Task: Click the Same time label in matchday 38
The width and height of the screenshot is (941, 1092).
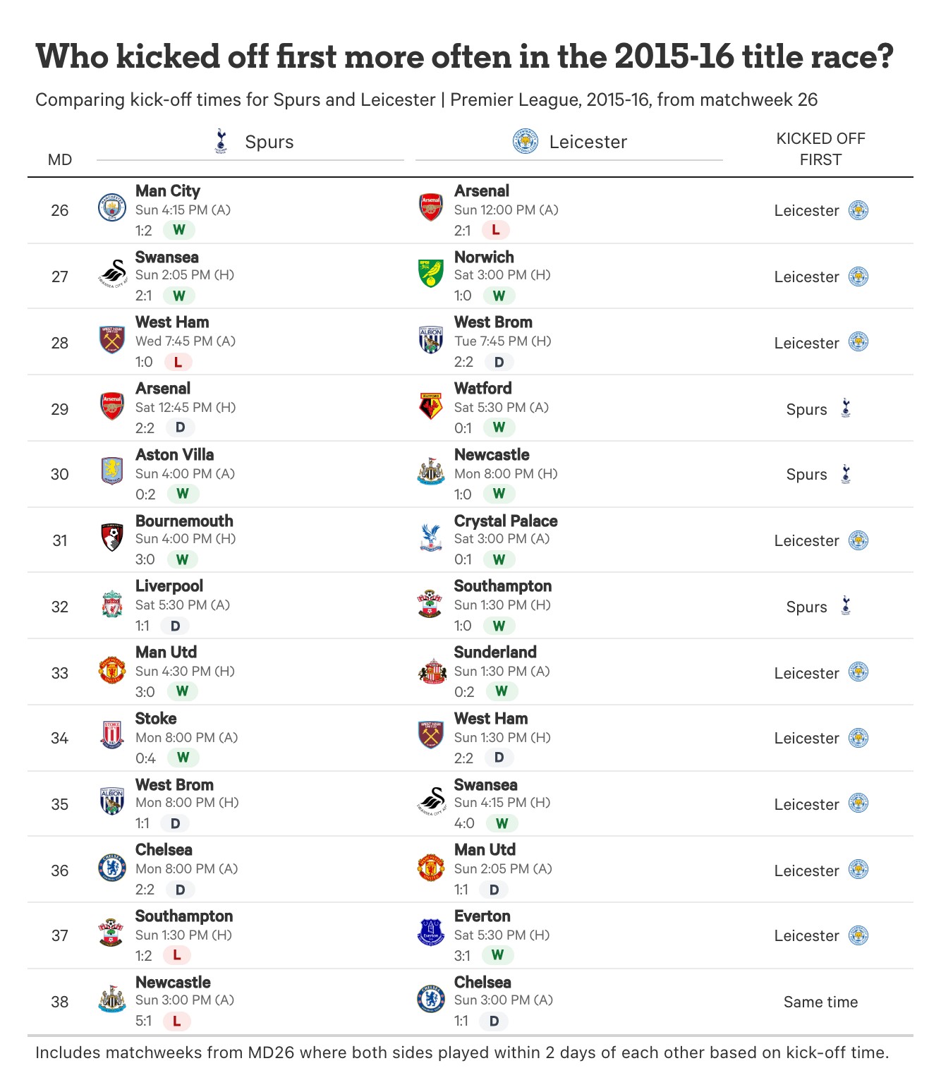Action: [820, 1002]
